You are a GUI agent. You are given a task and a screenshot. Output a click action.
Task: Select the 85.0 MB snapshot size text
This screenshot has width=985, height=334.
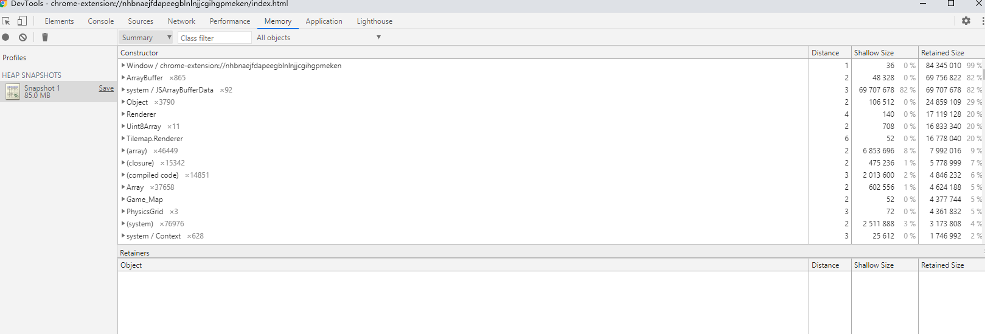coord(37,96)
